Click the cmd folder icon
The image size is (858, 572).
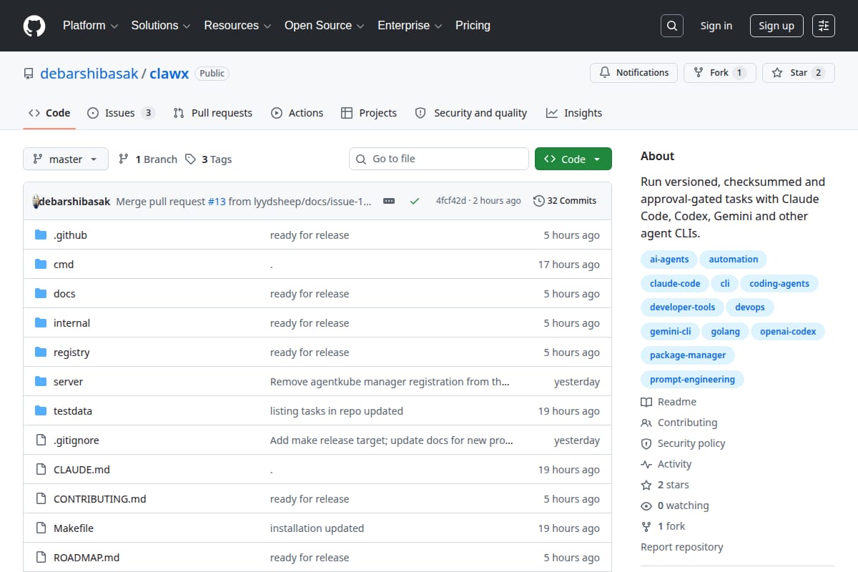point(41,265)
